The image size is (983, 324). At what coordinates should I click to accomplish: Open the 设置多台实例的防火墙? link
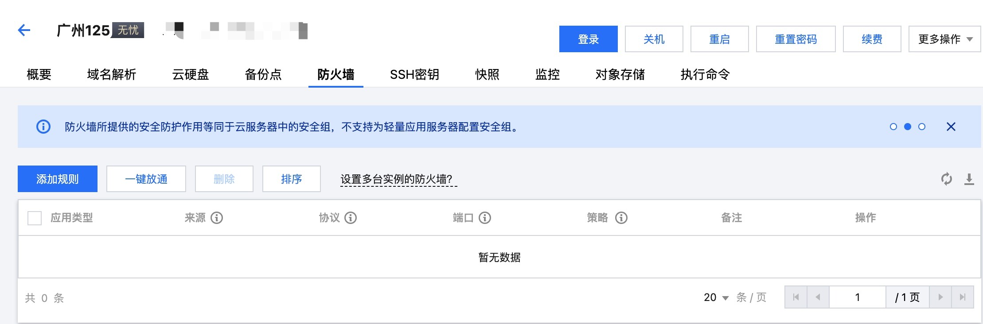398,179
